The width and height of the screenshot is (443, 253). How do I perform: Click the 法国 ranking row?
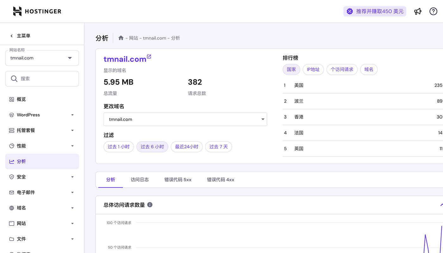tap(363, 133)
